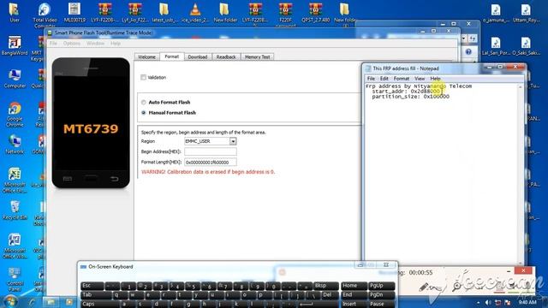Open the QPST_2.7.480 archive icon
Screen dimensions: 548x308
click(x=316, y=13)
